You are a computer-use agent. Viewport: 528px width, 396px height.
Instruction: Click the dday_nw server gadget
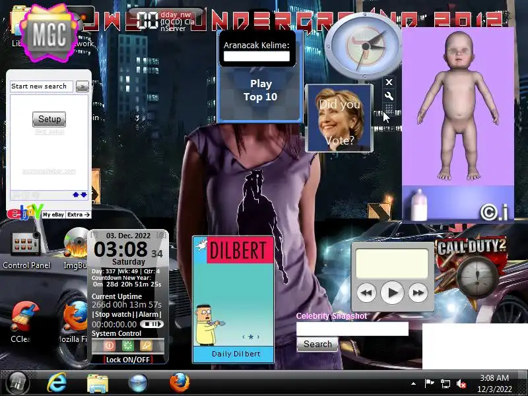click(165, 21)
